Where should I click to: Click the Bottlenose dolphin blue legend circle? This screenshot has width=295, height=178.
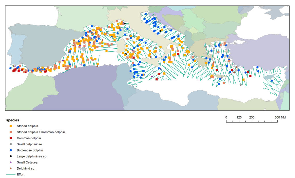[x=11, y=150]
